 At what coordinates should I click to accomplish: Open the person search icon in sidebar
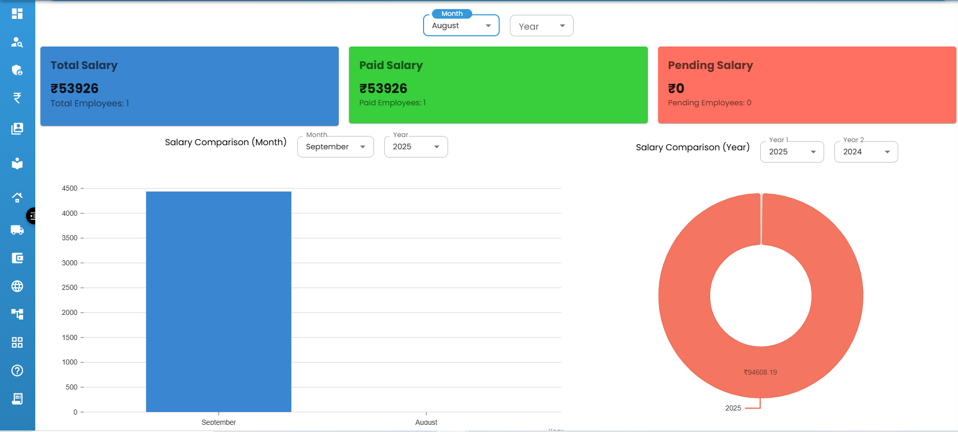[x=17, y=42]
